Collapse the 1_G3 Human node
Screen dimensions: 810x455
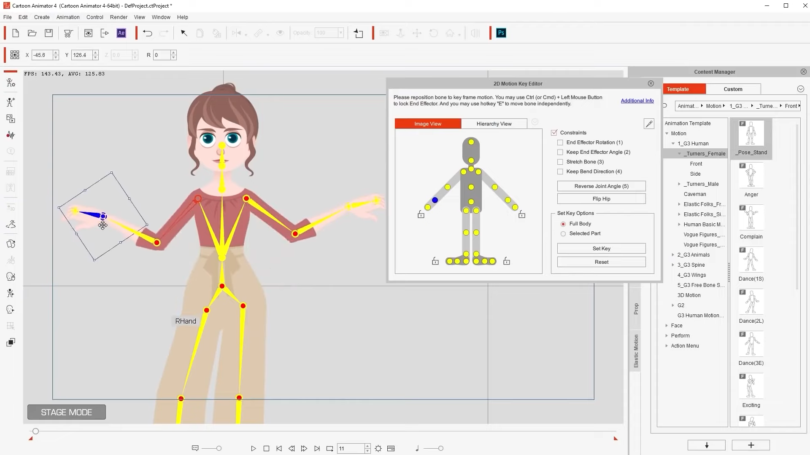[673, 144]
